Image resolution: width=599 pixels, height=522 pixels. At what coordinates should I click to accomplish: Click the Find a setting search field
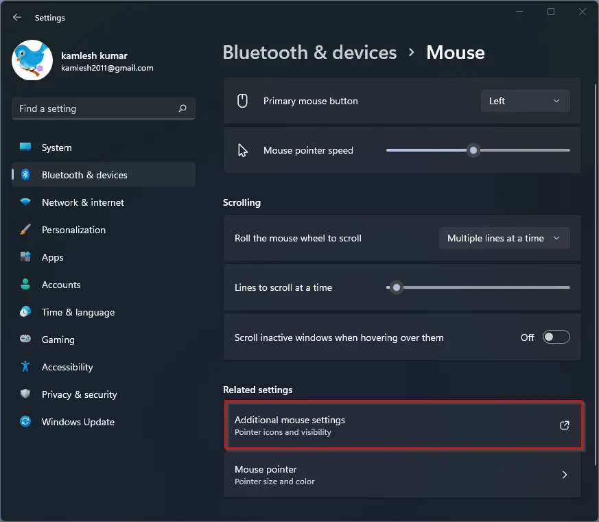[x=104, y=108]
